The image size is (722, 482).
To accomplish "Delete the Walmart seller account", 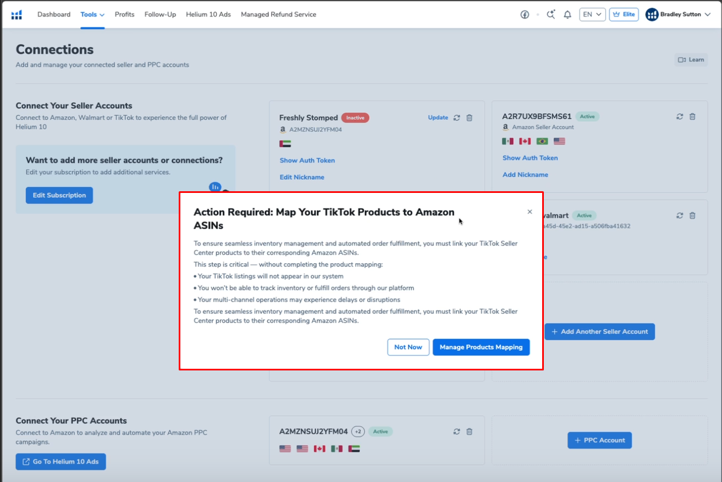I will (692, 216).
